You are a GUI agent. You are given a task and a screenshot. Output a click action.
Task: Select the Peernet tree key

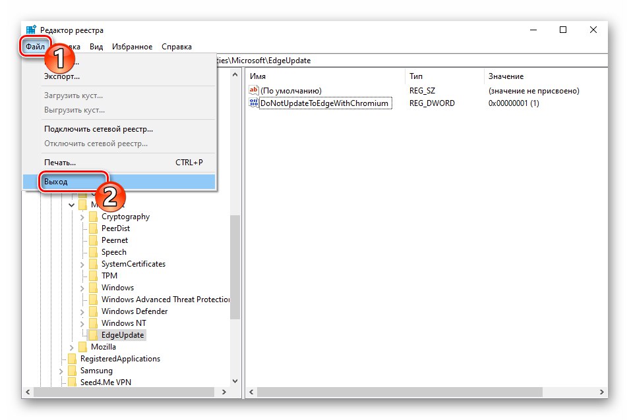tap(114, 240)
